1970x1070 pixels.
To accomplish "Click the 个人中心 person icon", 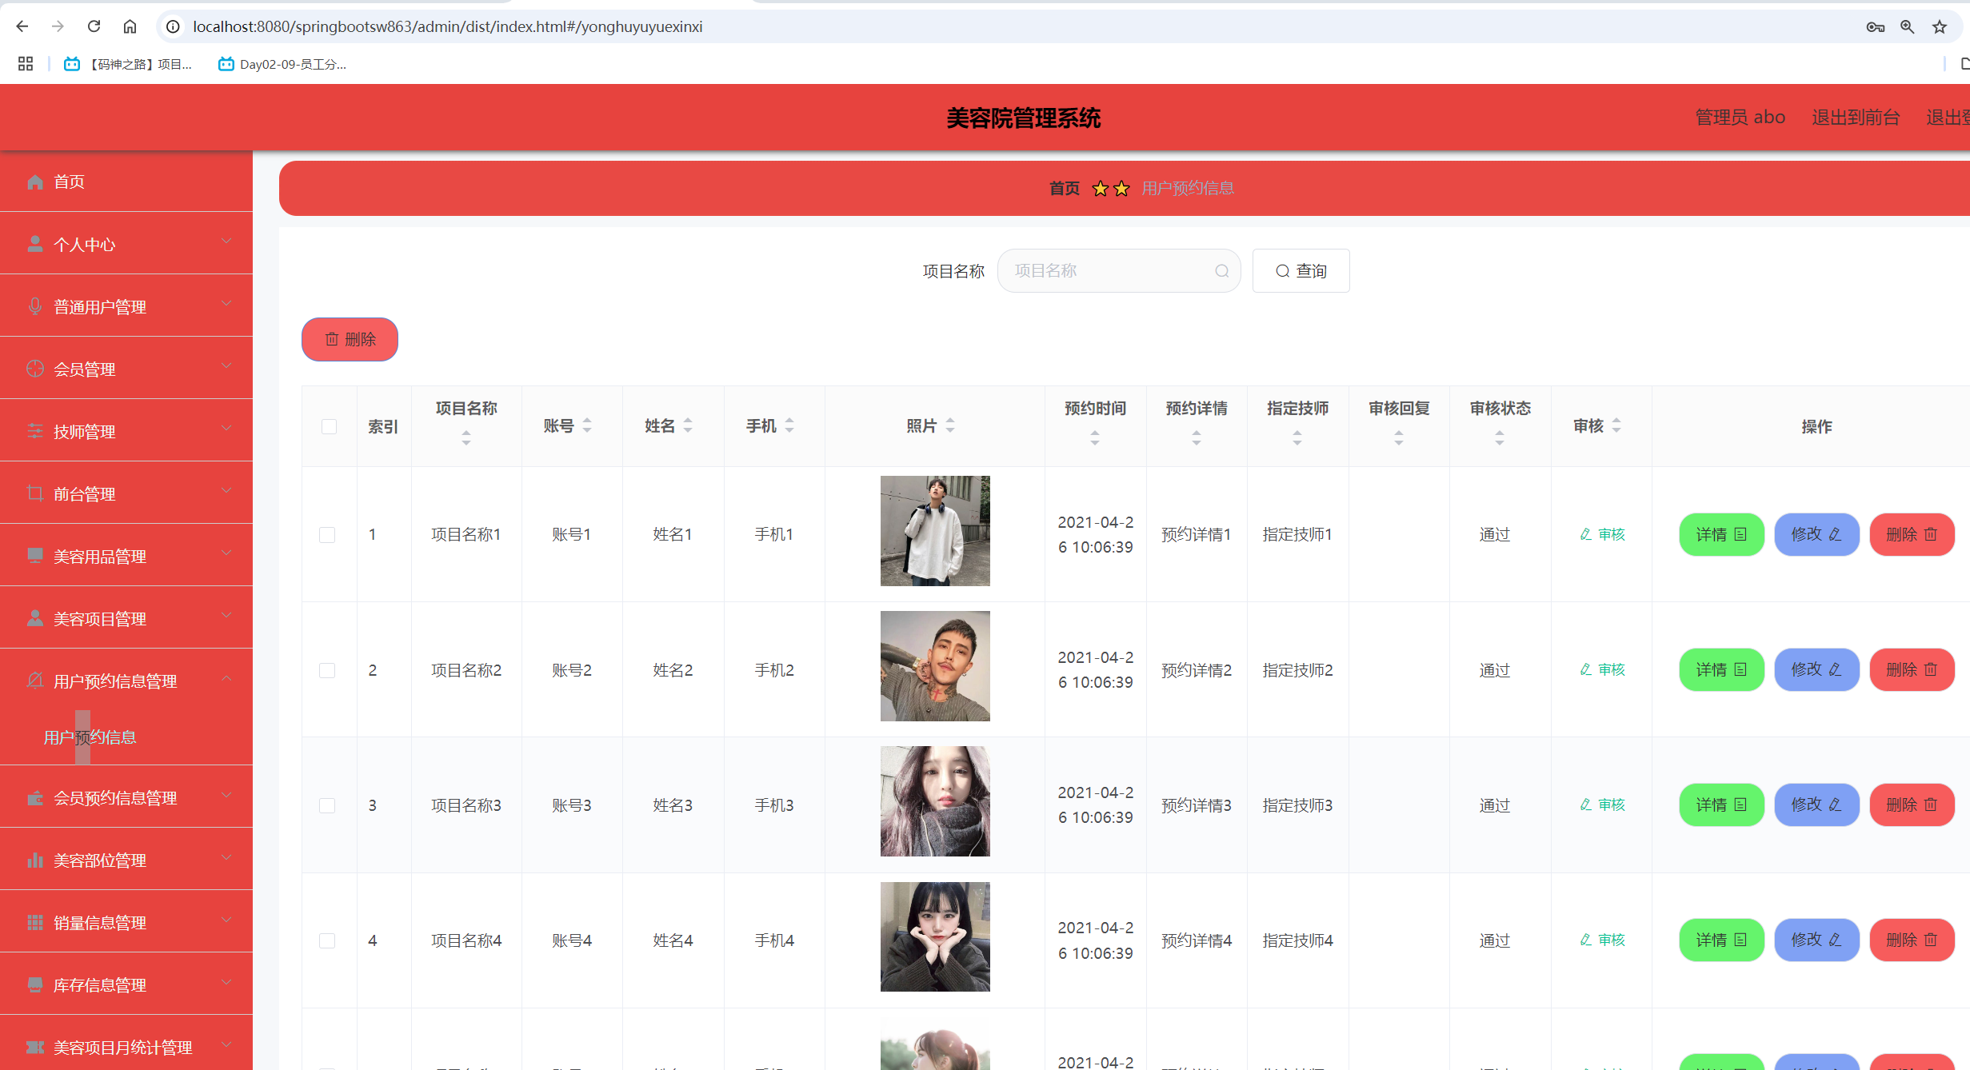I will pos(35,243).
